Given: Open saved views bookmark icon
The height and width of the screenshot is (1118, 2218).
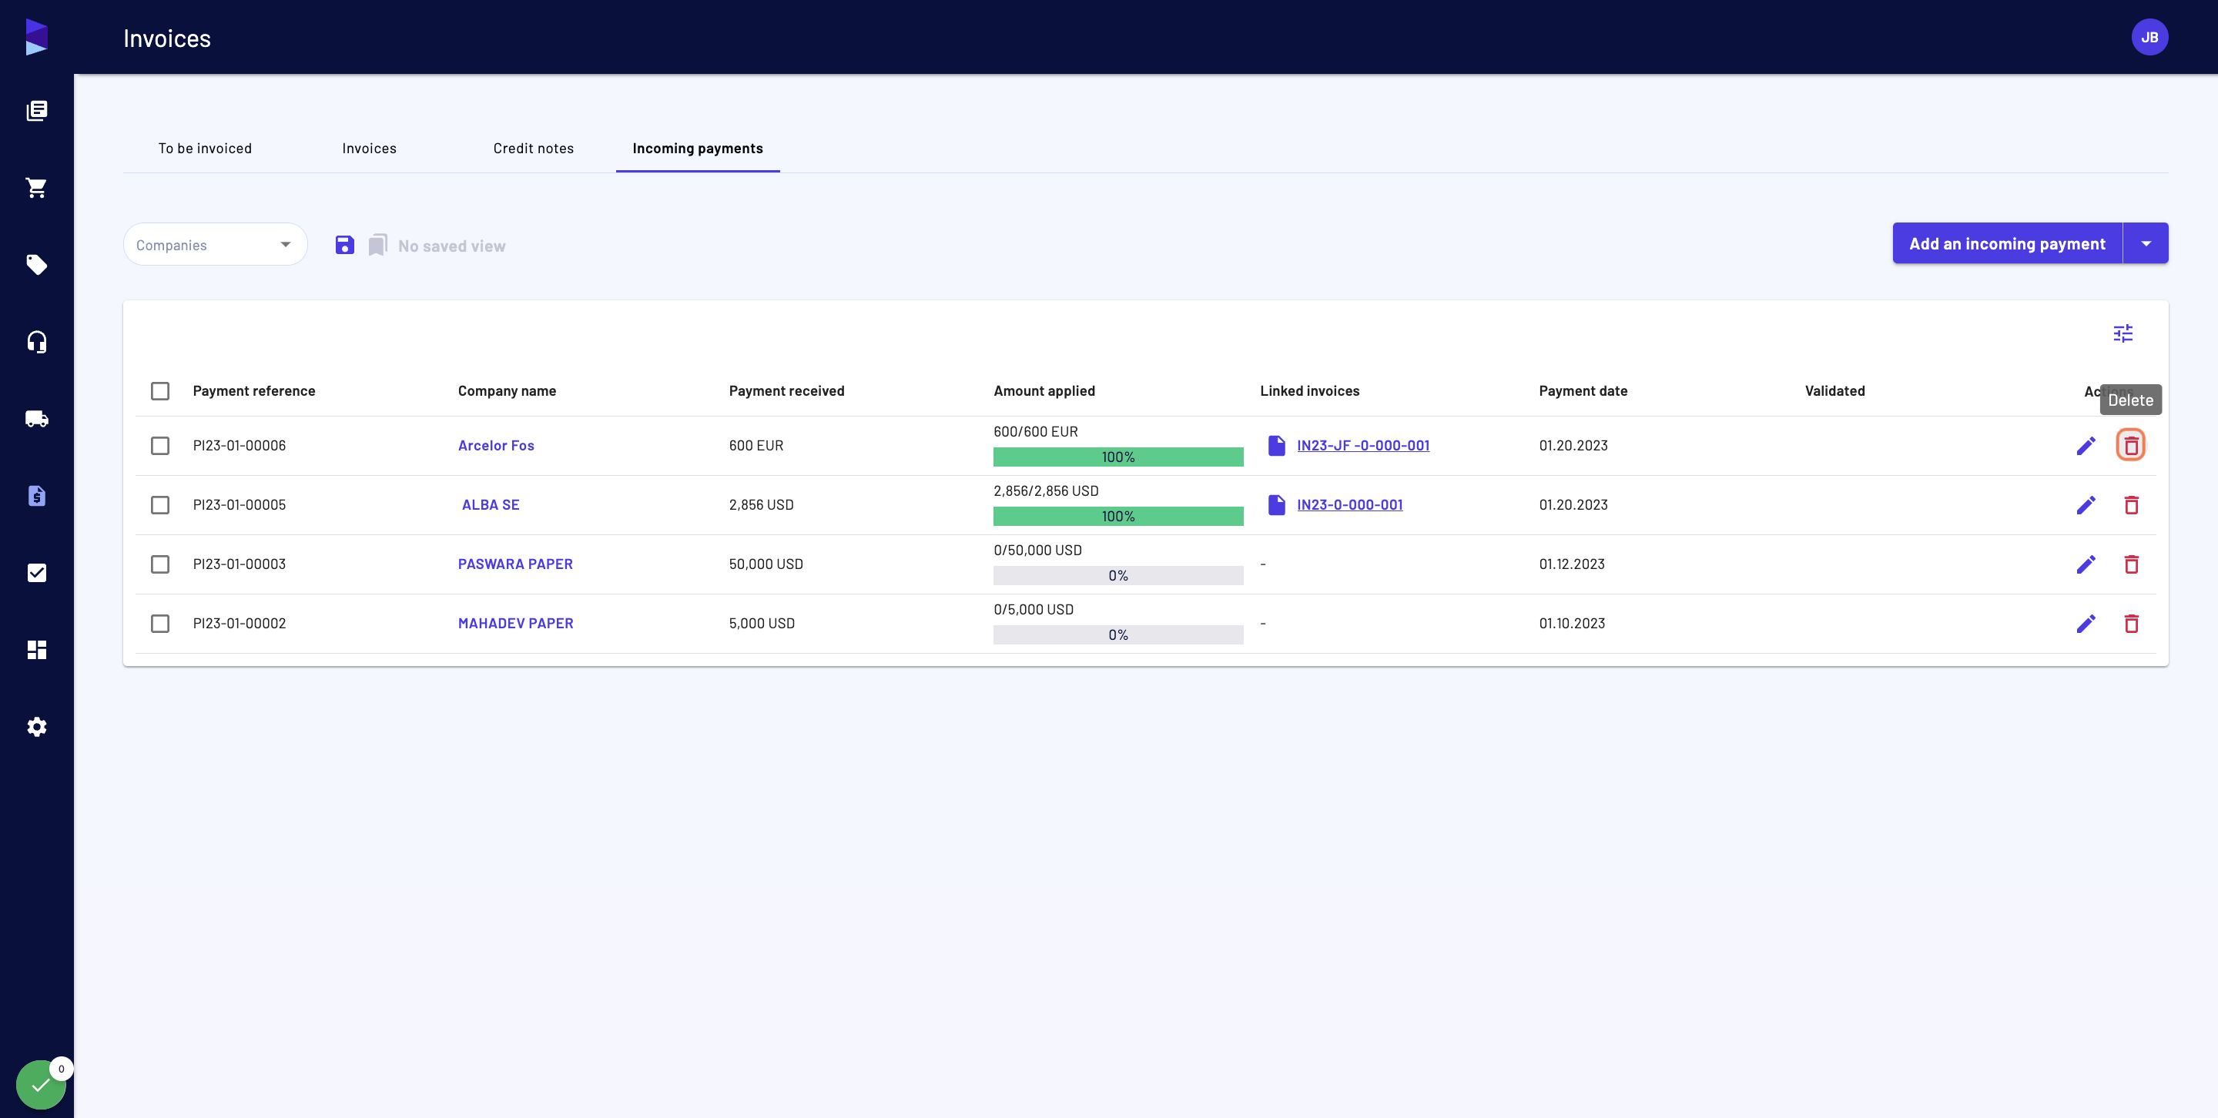Looking at the screenshot, I should 378,246.
